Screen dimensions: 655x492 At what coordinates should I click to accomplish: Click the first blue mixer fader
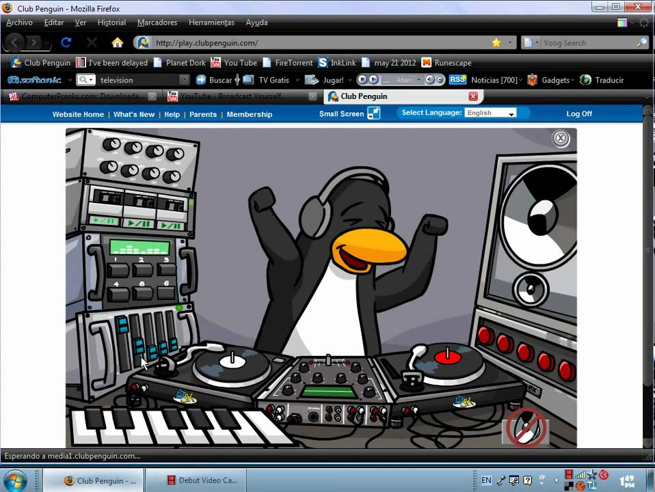click(122, 325)
